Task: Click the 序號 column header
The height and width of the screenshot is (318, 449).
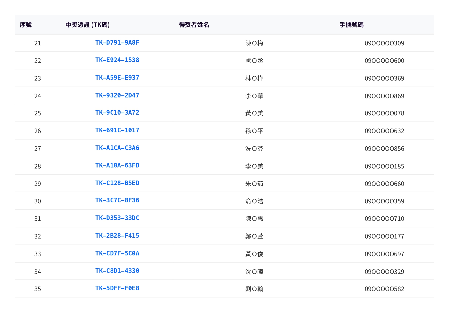Action: [x=26, y=25]
